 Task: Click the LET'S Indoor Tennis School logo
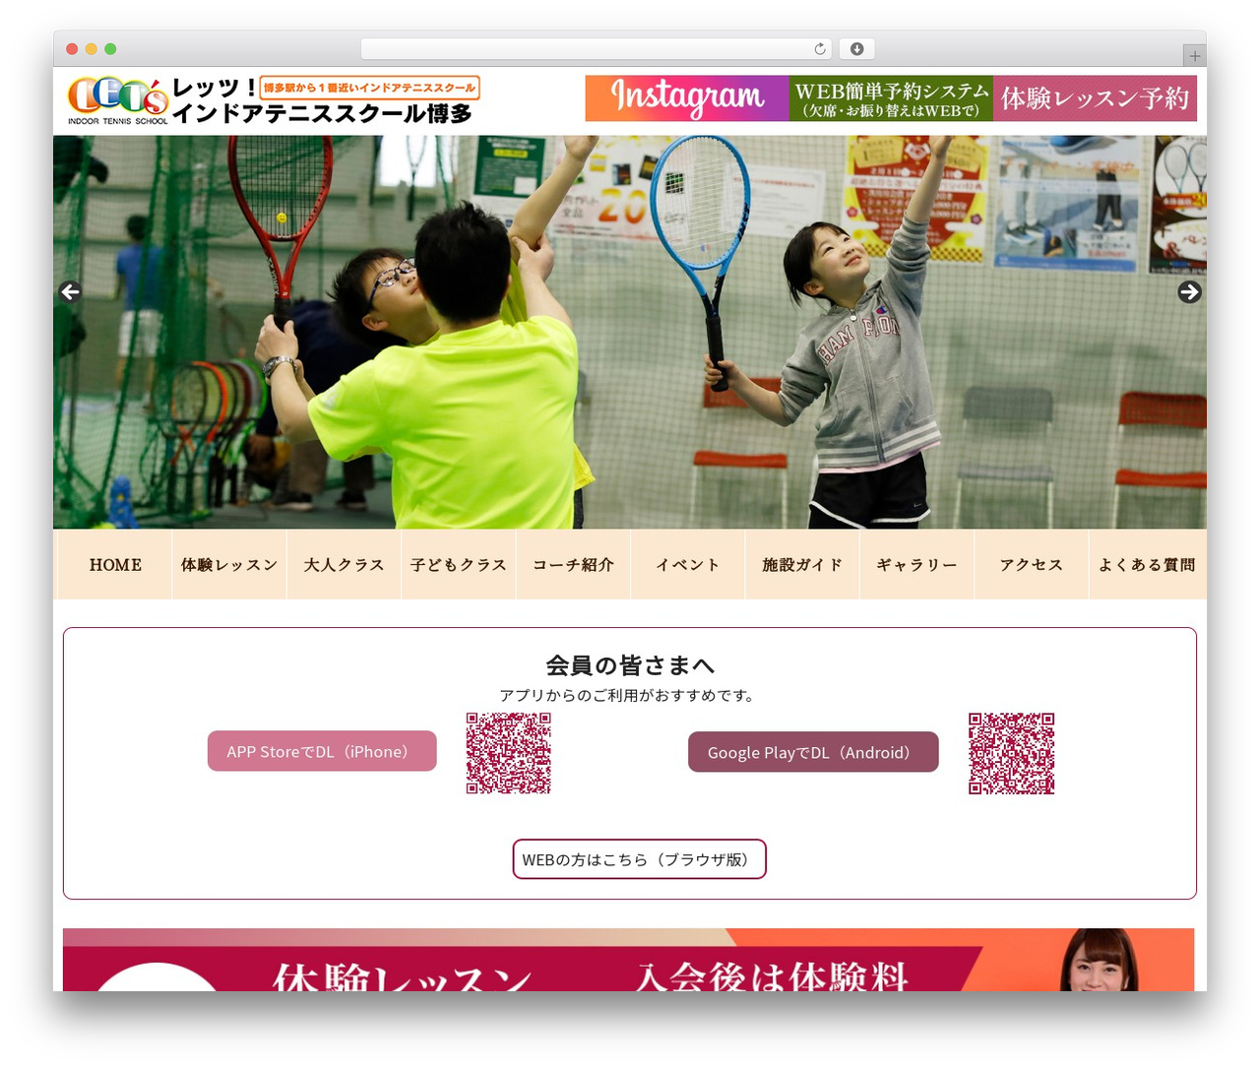117,101
